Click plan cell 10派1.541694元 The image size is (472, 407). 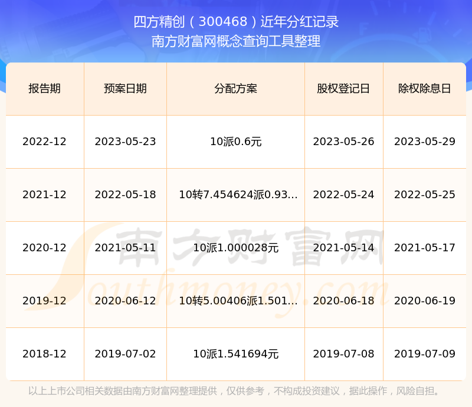[235, 354]
